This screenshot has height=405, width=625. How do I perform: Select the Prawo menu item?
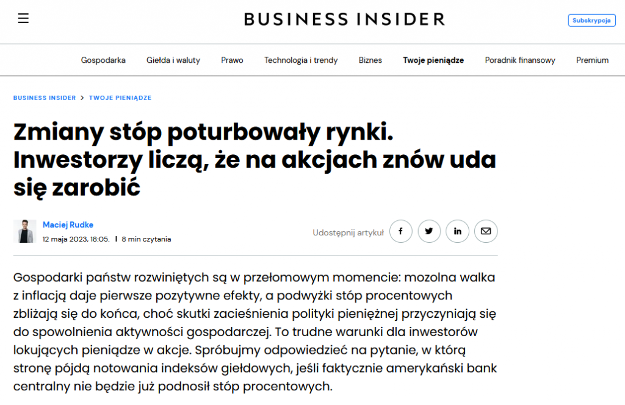[x=232, y=60]
